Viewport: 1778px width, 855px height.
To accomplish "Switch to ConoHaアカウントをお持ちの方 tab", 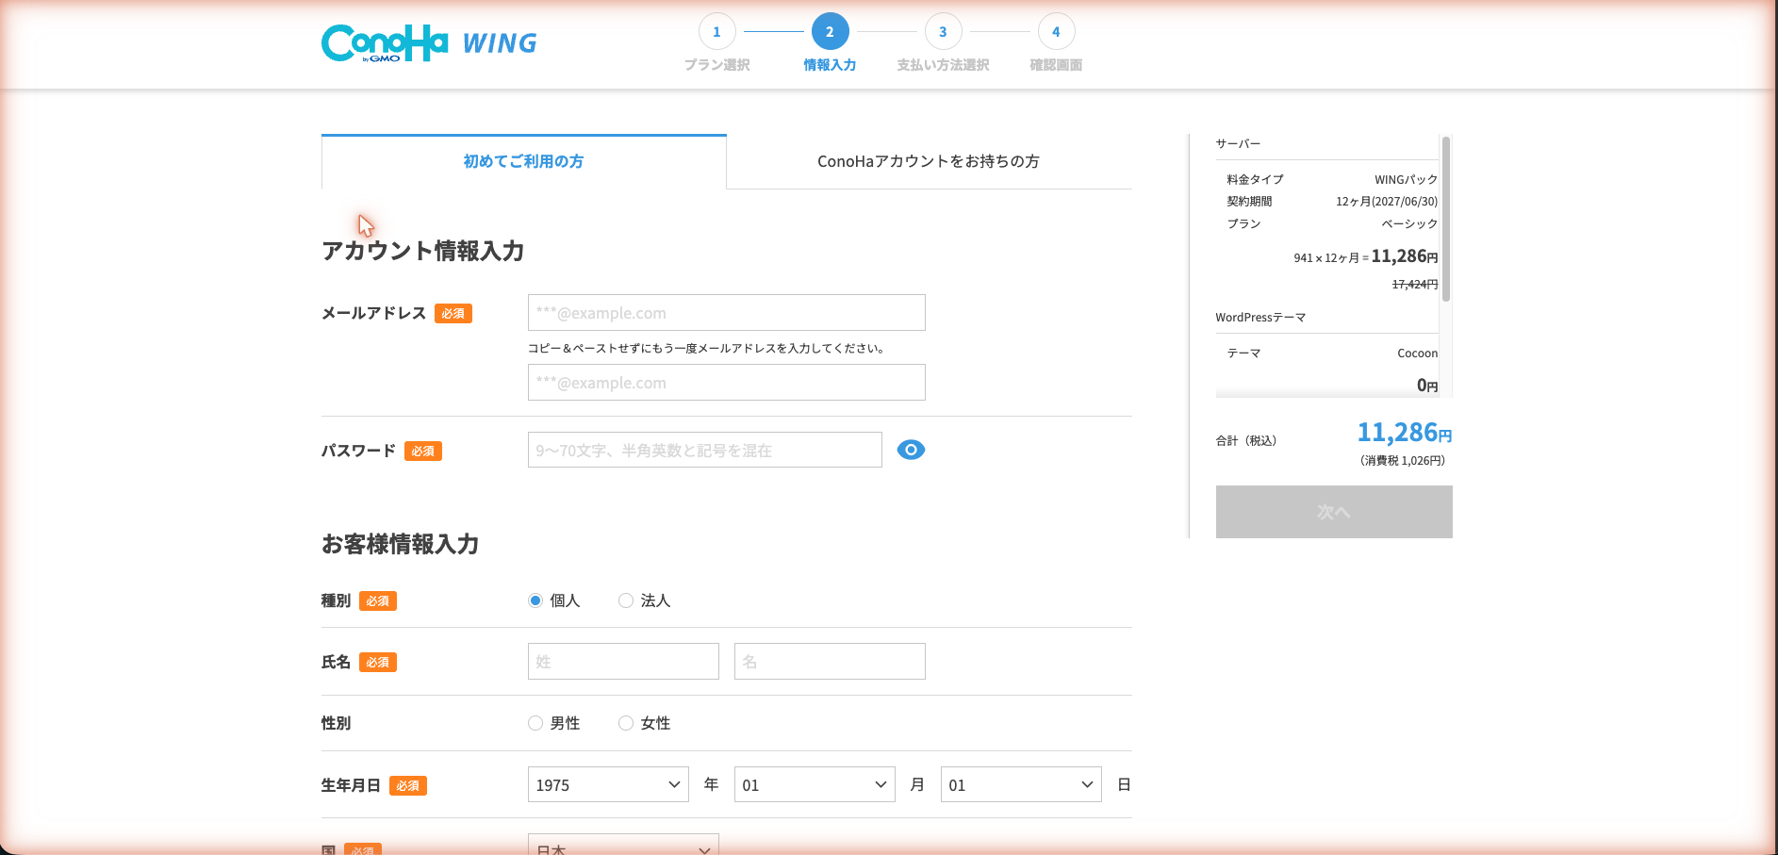I will click(929, 161).
